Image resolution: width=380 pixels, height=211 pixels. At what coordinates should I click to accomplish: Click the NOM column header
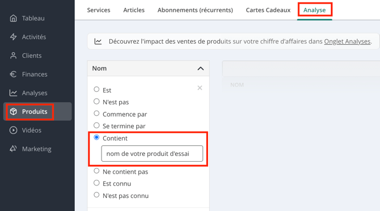pyautogui.click(x=237, y=85)
